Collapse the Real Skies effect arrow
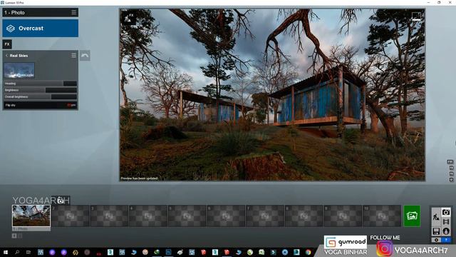 [x=7, y=56]
